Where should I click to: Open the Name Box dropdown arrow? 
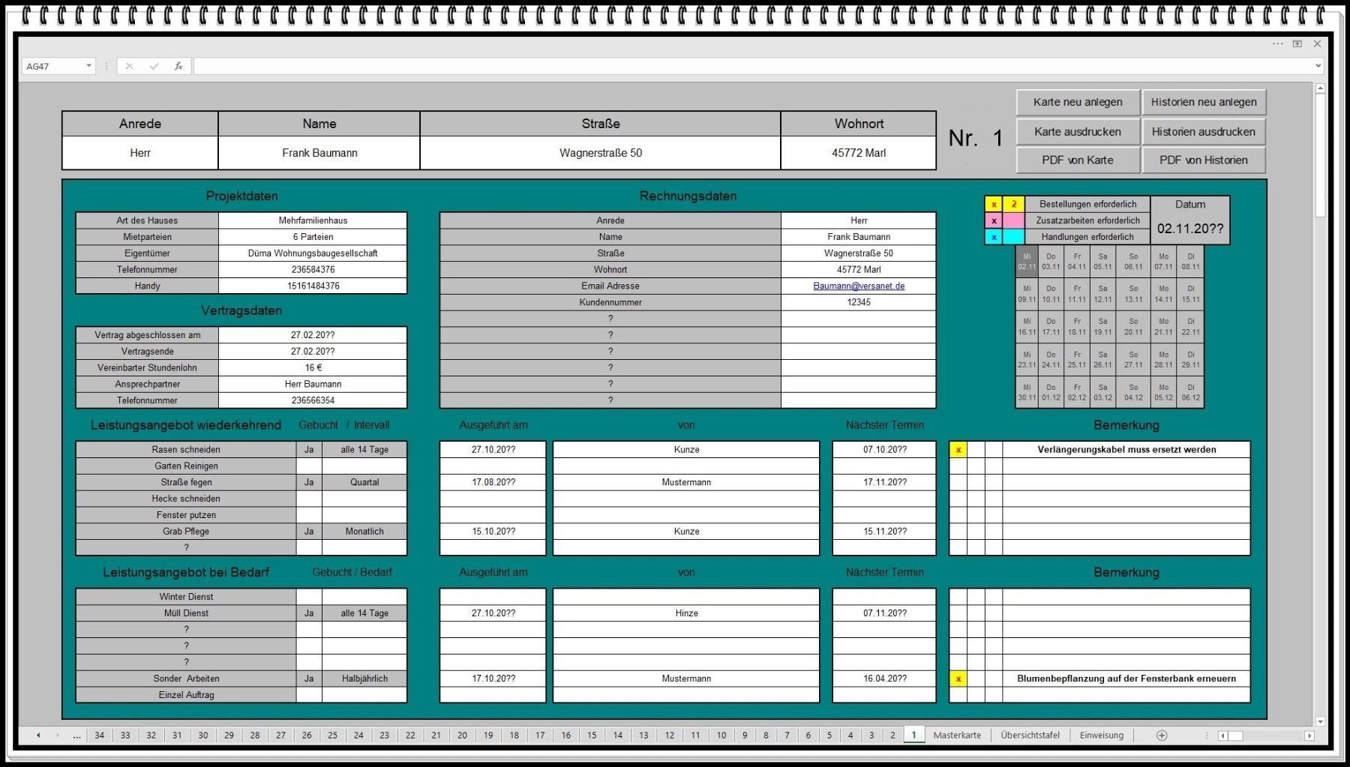pyautogui.click(x=88, y=66)
